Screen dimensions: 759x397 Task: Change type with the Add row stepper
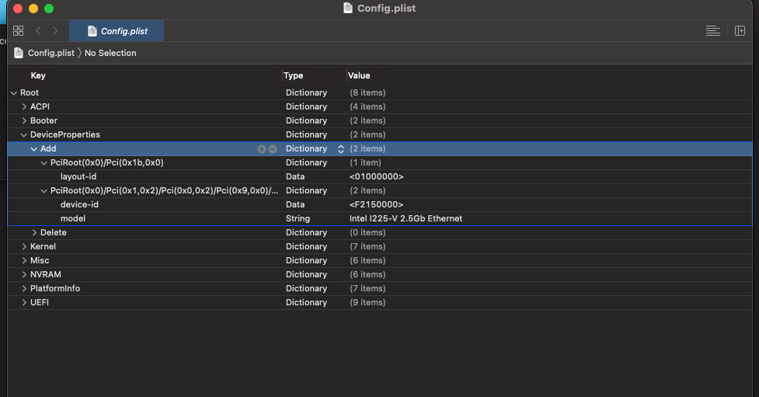[x=340, y=149]
